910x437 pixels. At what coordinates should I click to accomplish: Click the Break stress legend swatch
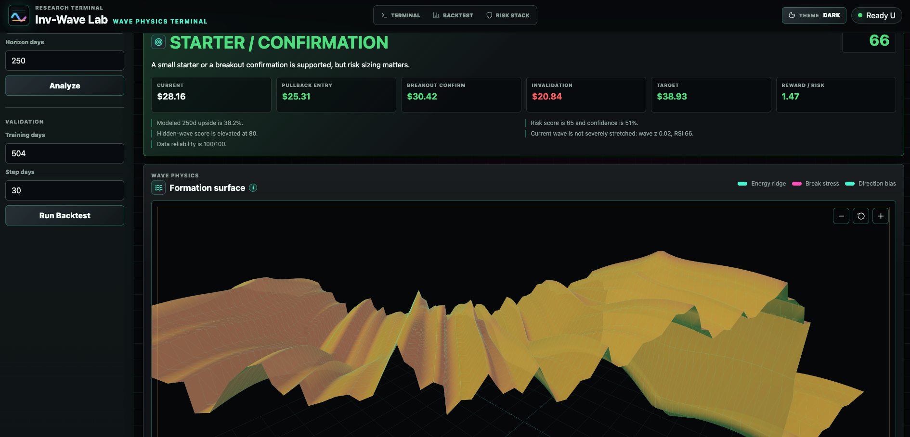pyautogui.click(x=797, y=184)
